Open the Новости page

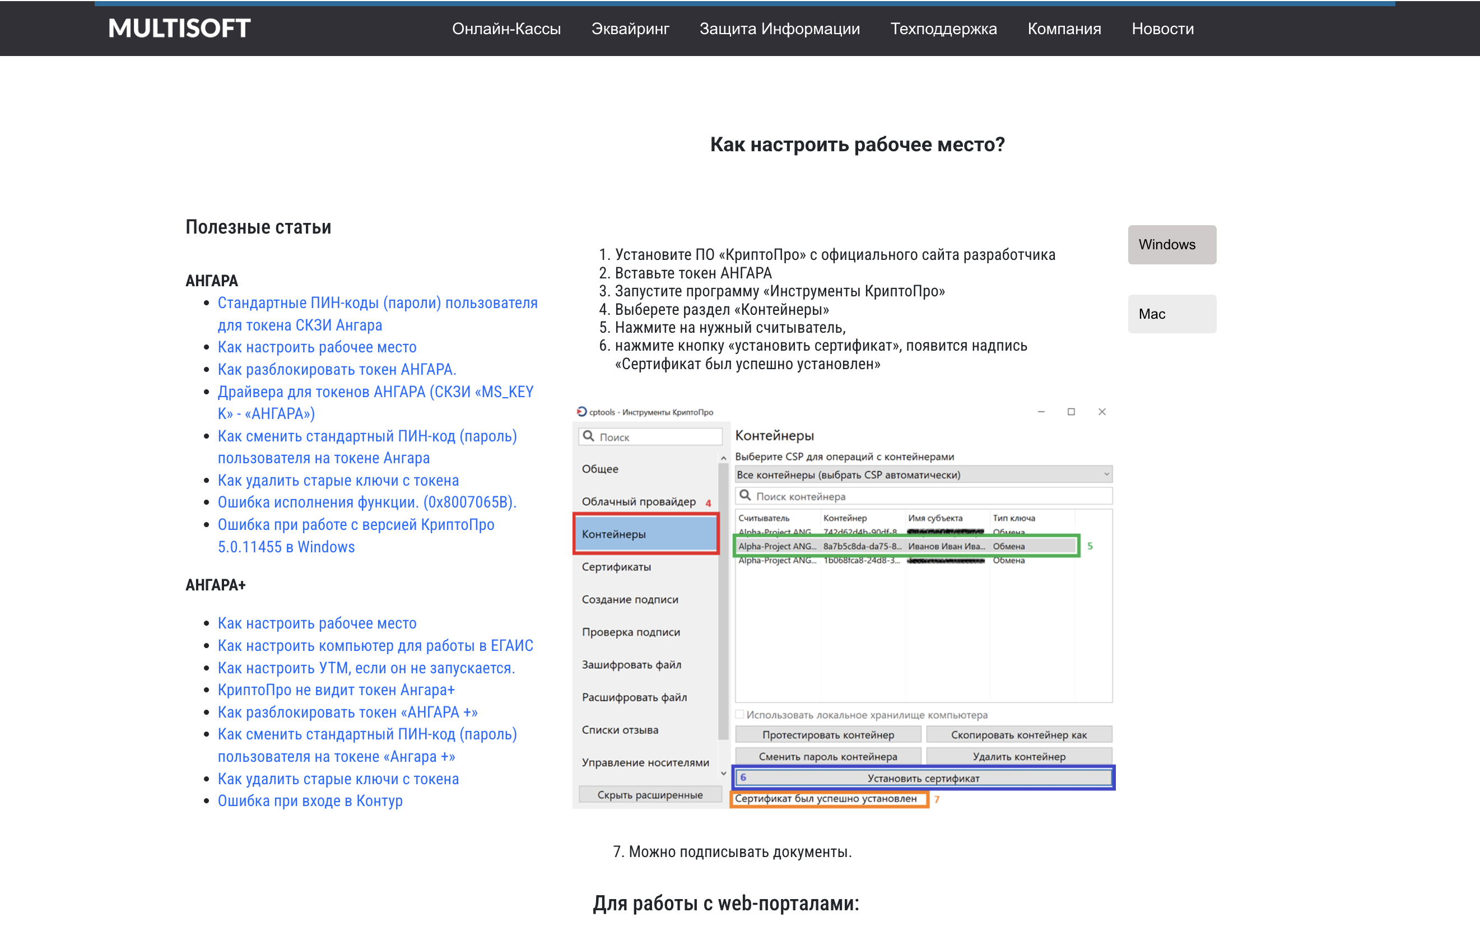click(x=1162, y=29)
